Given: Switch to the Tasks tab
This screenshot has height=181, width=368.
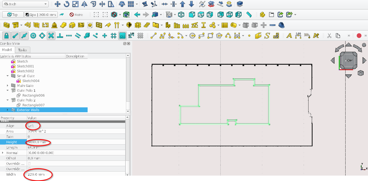Looking at the screenshot, I should [x=23, y=50].
